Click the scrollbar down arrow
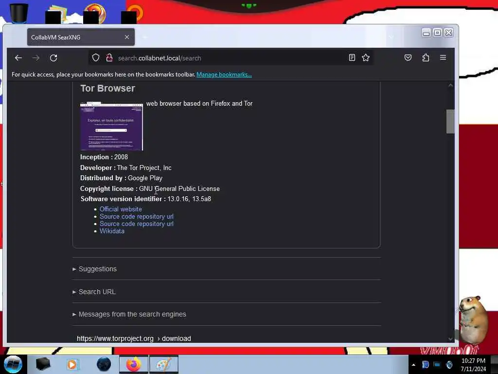Image resolution: width=498 pixels, height=374 pixels. (450, 339)
